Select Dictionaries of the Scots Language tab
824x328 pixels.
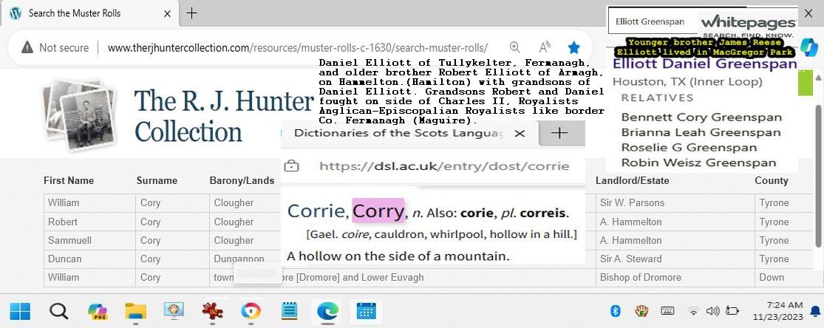coord(398,133)
